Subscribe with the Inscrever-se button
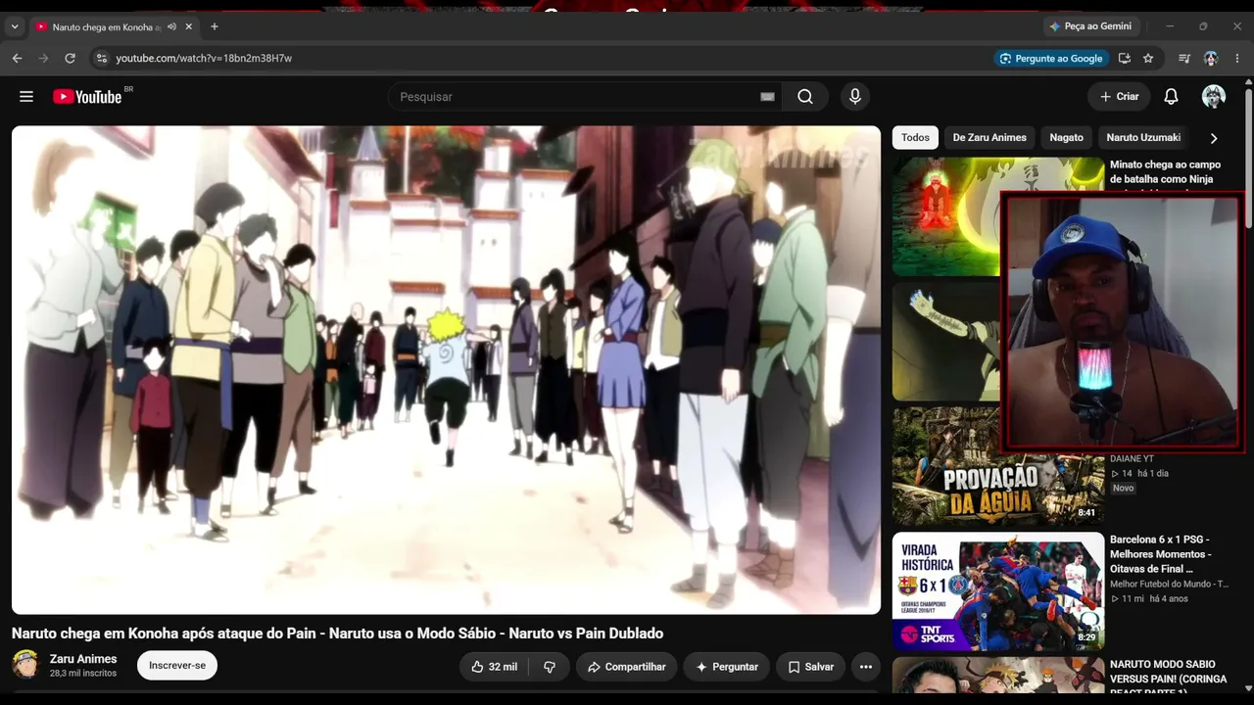The width and height of the screenshot is (1254, 705). pyautogui.click(x=177, y=666)
